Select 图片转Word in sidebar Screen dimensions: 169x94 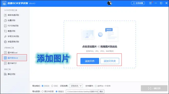tap(14, 58)
